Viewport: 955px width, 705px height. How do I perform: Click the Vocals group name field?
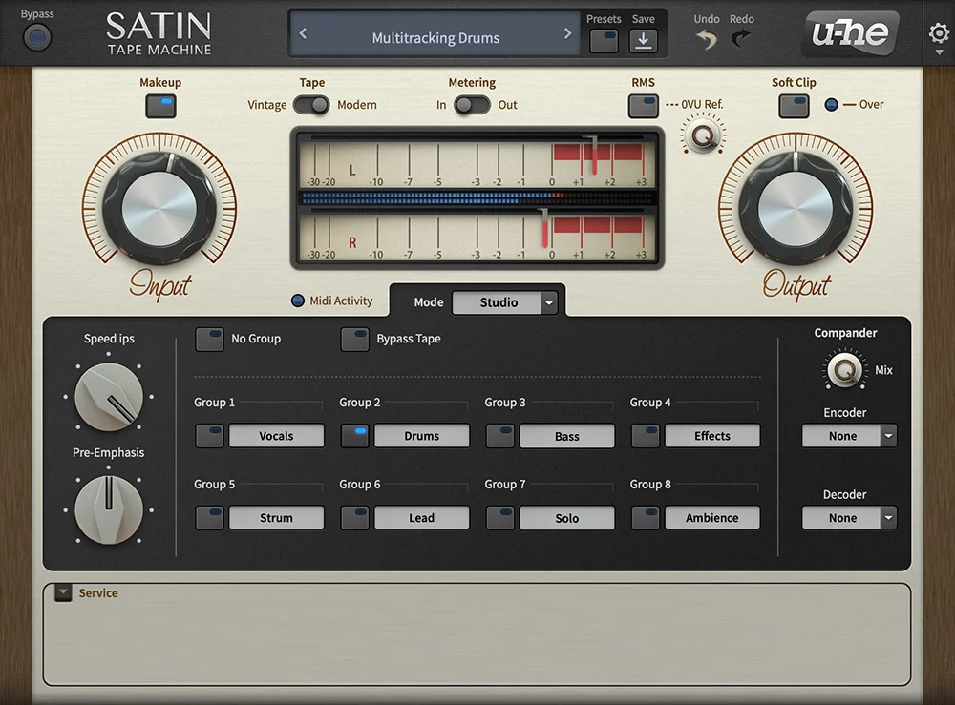tap(276, 436)
